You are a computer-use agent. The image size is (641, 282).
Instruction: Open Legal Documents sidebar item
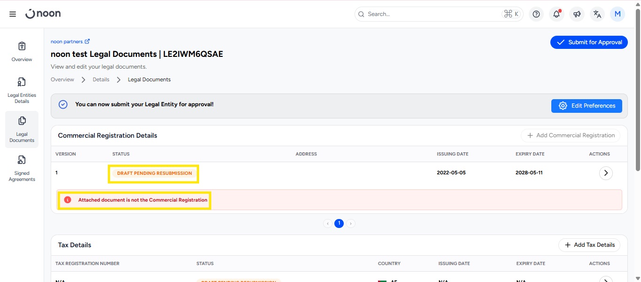point(22,129)
